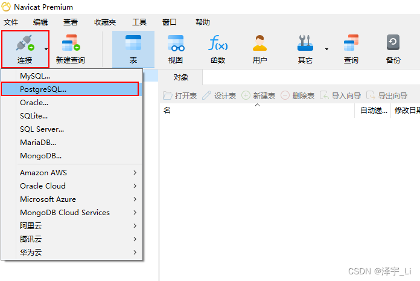Expand the Oracle Cloud submenu
The height and width of the screenshot is (281, 420).
(x=72, y=186)
